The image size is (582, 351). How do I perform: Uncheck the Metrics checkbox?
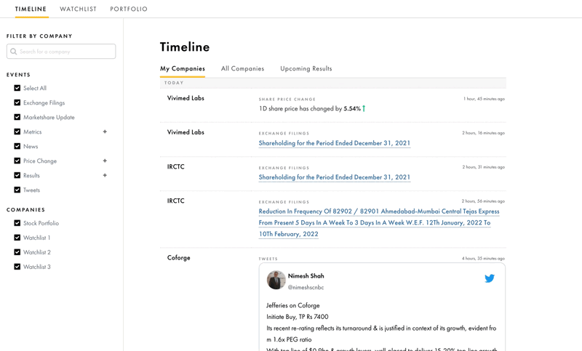[x=17, y=132]
